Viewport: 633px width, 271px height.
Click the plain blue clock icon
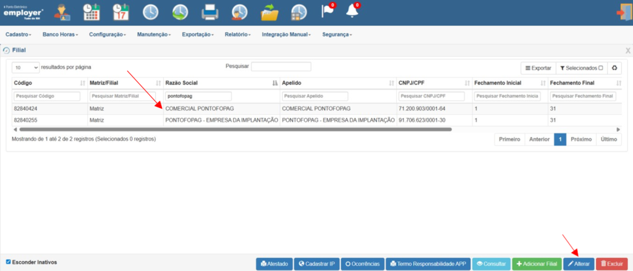coord(151,12)
